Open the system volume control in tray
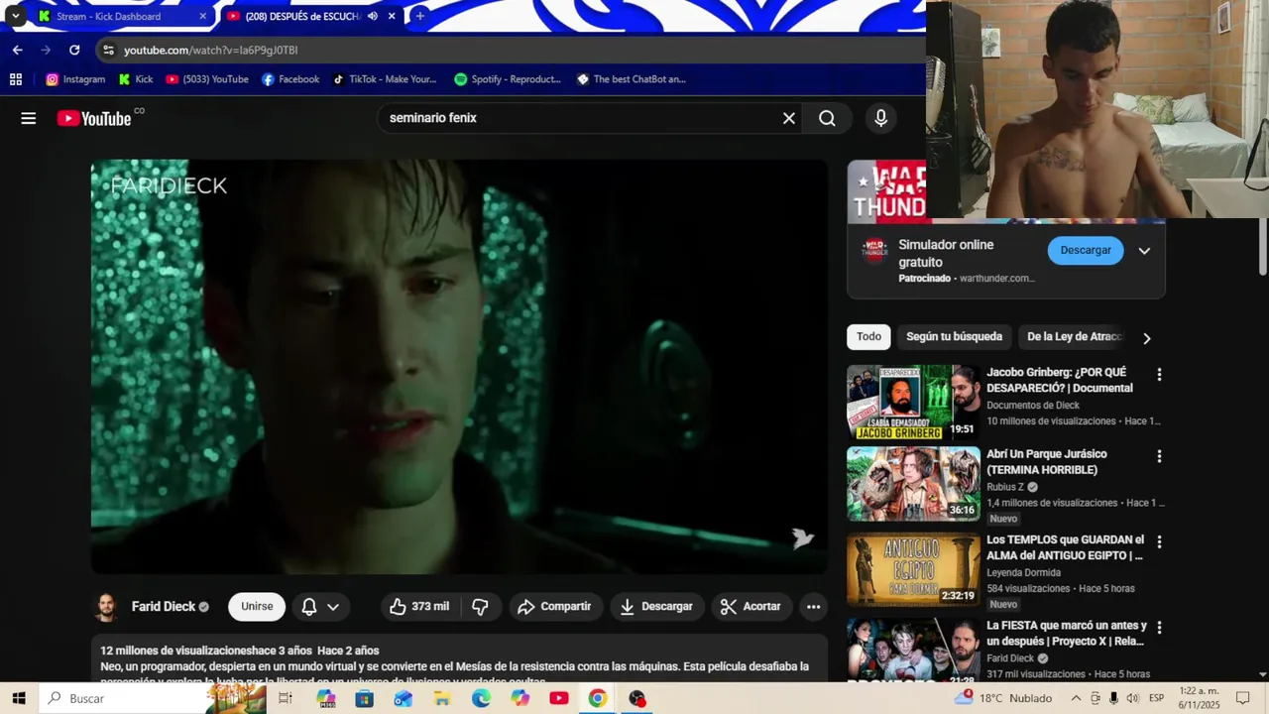Screen dimensions: 1269x714 [1132, 698]
